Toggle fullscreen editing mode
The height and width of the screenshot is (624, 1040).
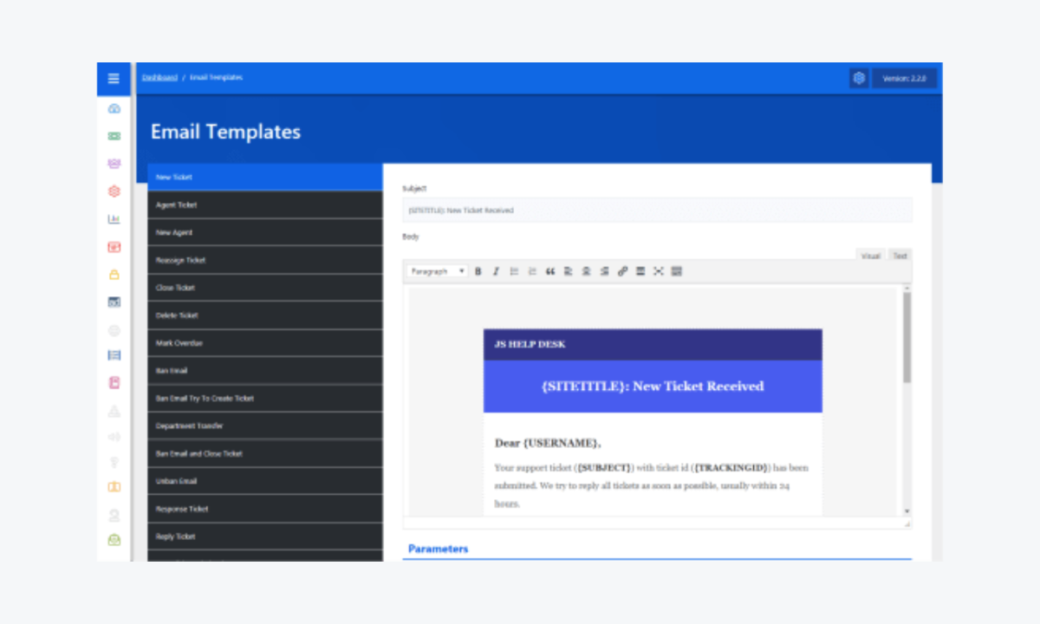(659, 270)
